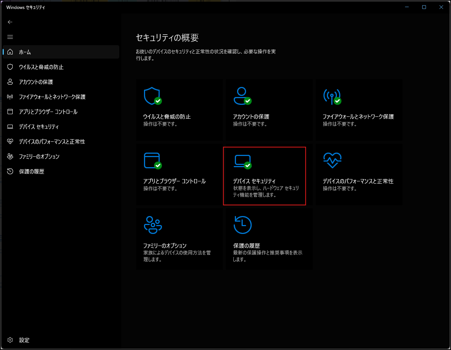Screen dimensions: 451x350
Task: Open ウイルスと脅威の防止 from the sidebar
Action: pyautogui.click(x=61, y=67)
